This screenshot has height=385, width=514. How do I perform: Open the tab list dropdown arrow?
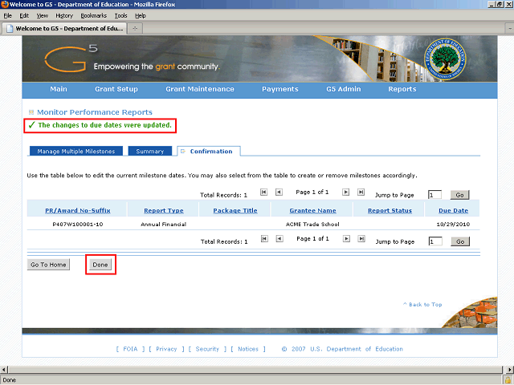pos(510,29)
